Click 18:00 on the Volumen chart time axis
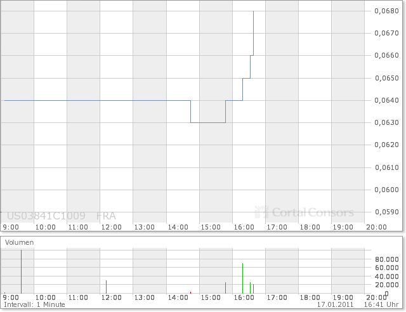This screenshot has width=406, height=312. tap(310, 297)
